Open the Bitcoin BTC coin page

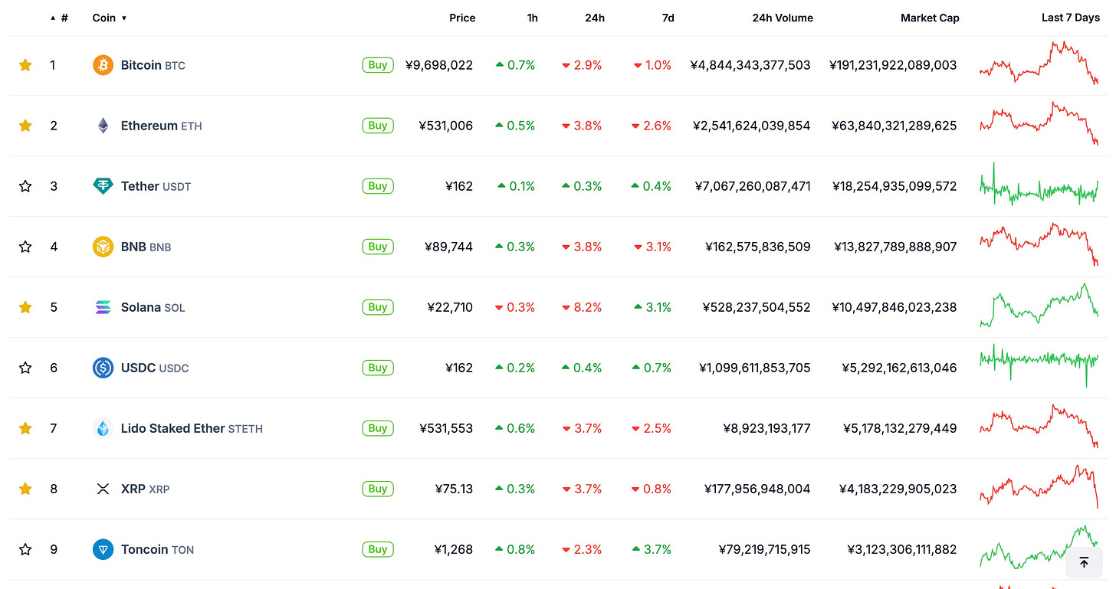tap(153, 65)
